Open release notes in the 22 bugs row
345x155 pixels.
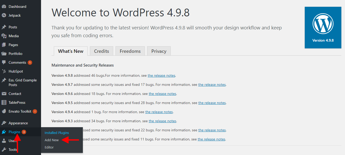pyautogui.click(x=212, y=130)
